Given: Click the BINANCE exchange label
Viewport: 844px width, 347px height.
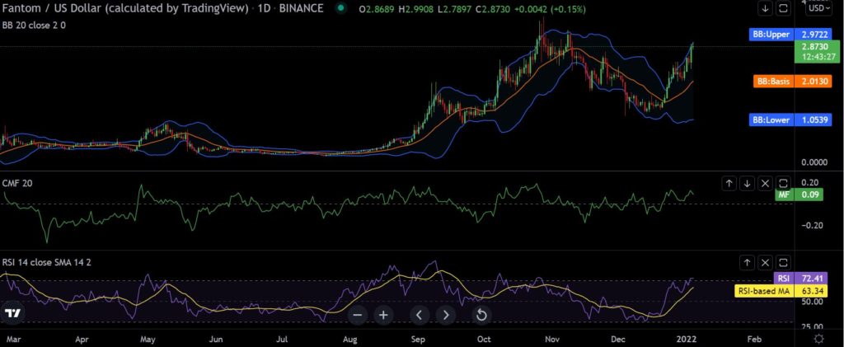Looking at the screenshot, I should (x=302, y=8).
